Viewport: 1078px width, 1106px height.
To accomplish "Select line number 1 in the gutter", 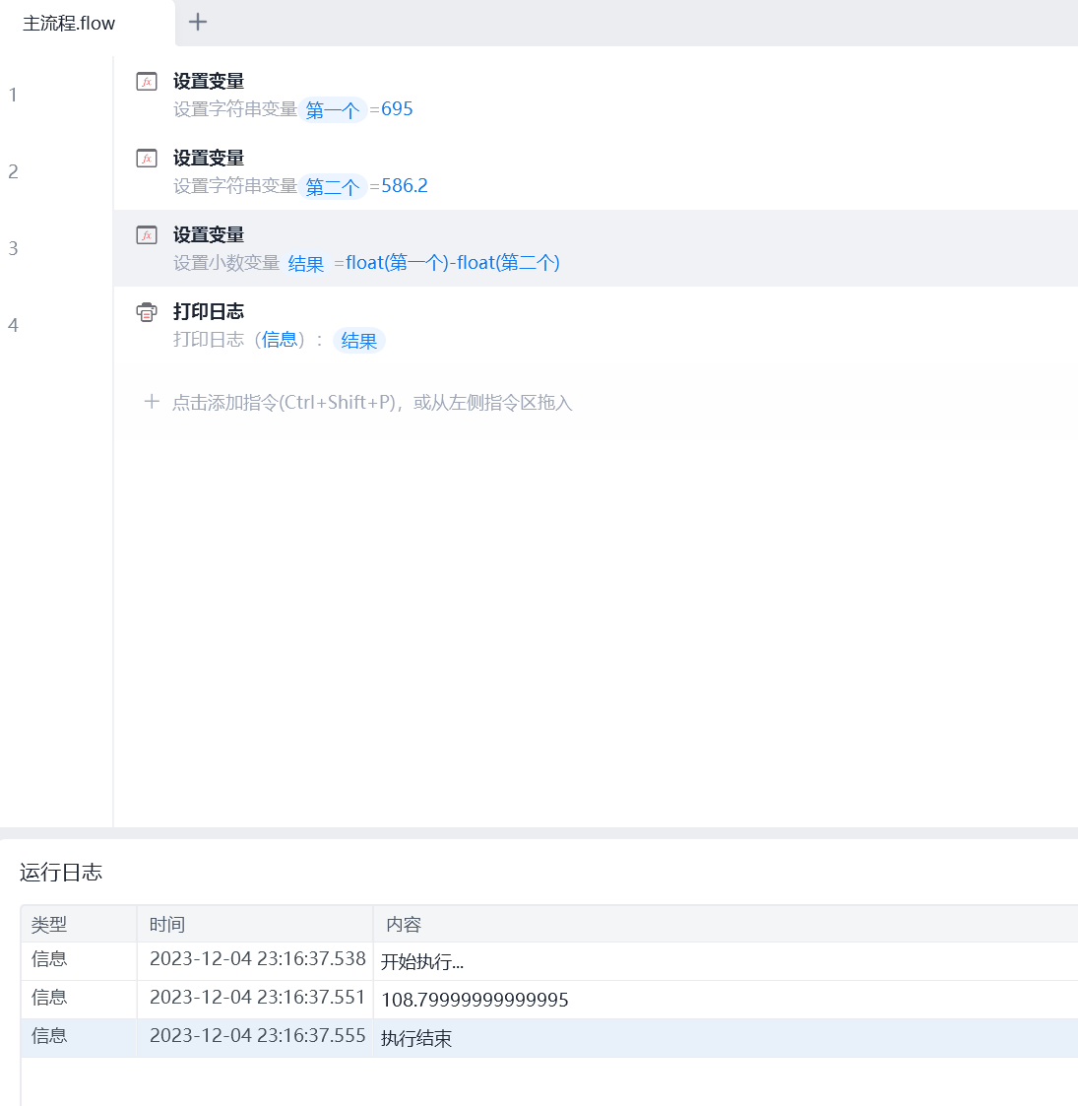I will point(13,96).
